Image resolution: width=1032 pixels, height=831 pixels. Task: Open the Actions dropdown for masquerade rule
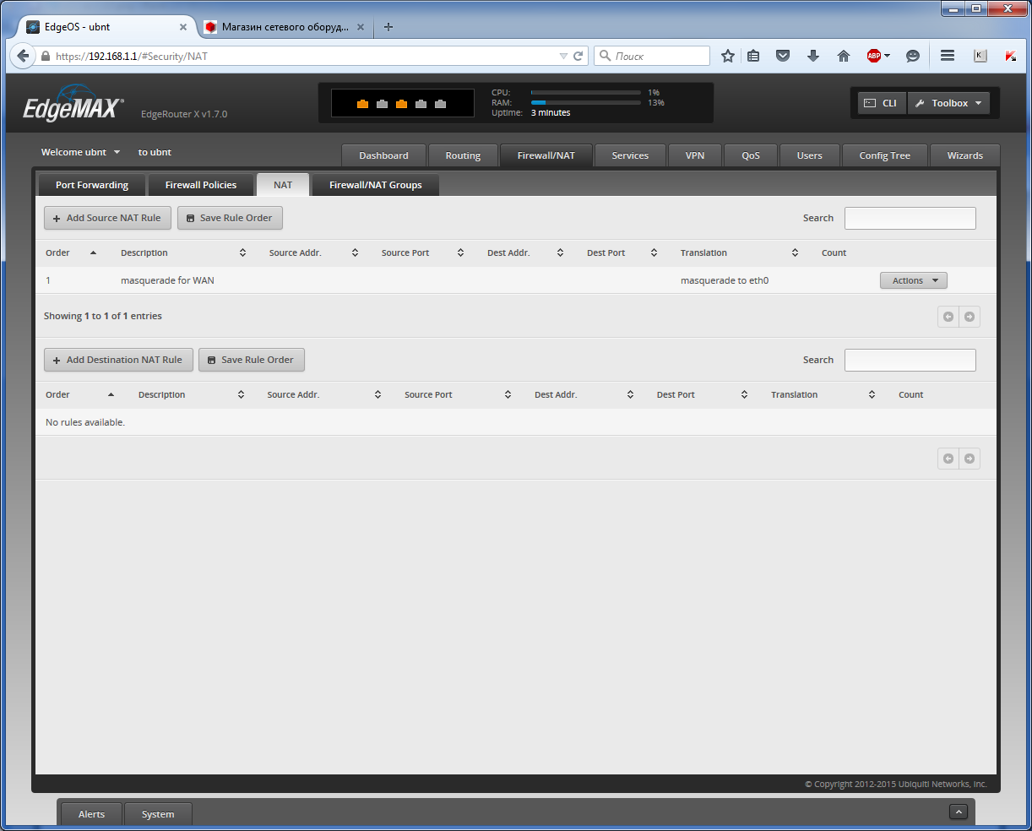click(913, 280)
